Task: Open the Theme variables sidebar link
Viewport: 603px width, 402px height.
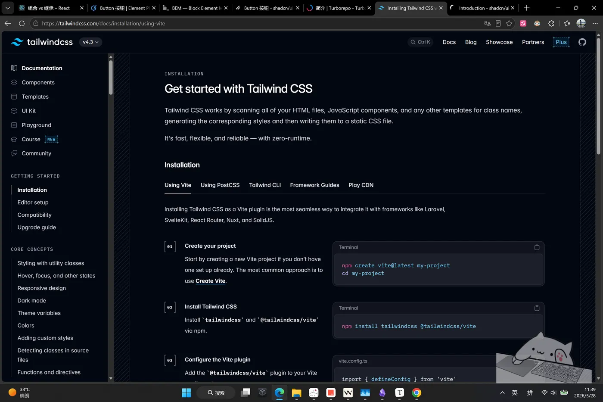Action: [x=39, y=313]
